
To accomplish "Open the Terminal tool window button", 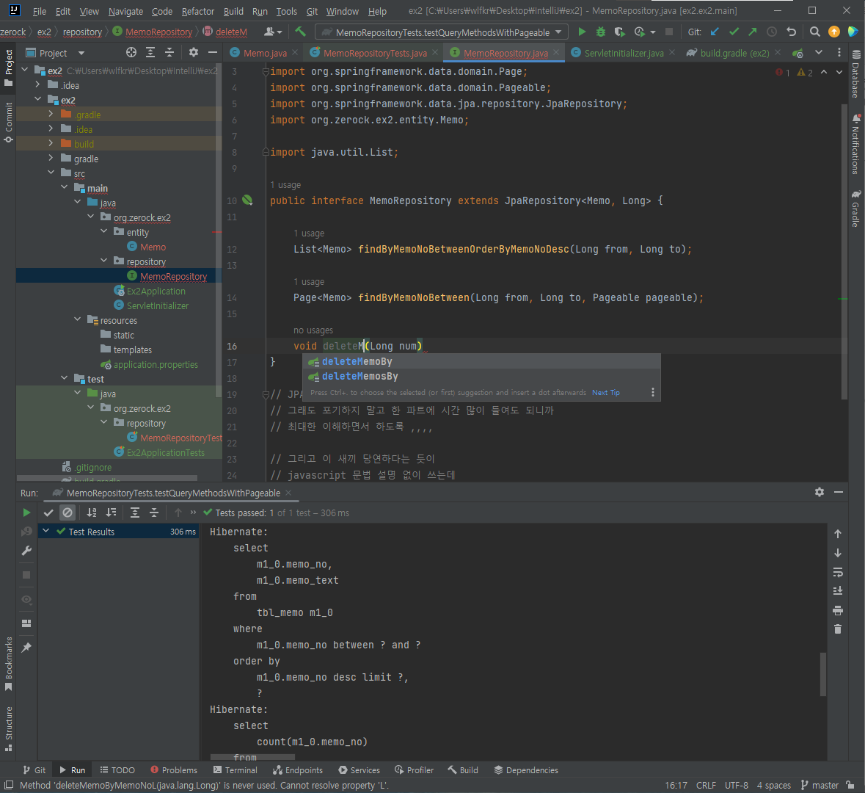I will pos(235,770).
